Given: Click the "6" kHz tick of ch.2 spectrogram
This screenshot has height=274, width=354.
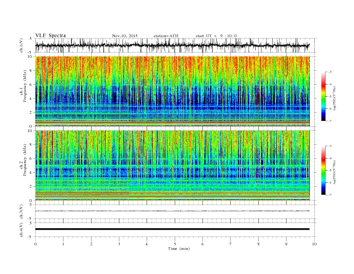Looking at the screenshot, I should tap(31, 158).
